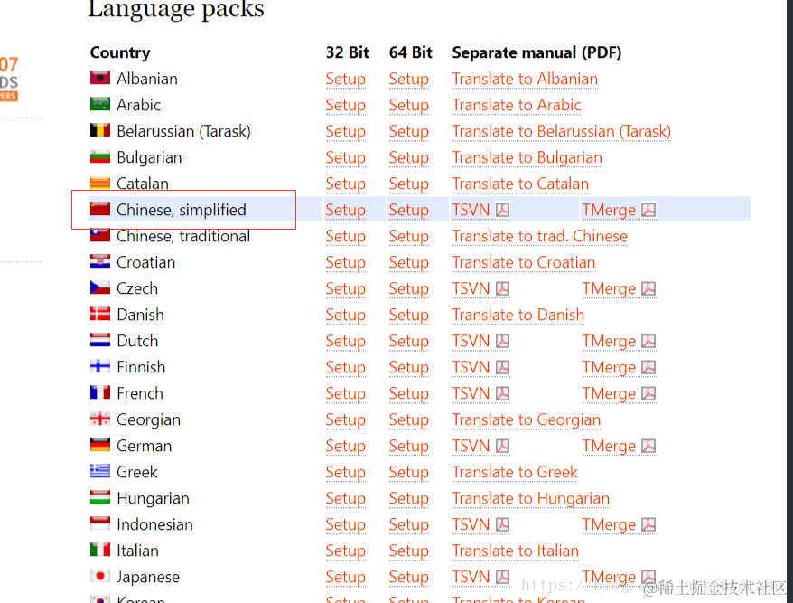Click the Chinese traditional flag icon

[100, 235]
